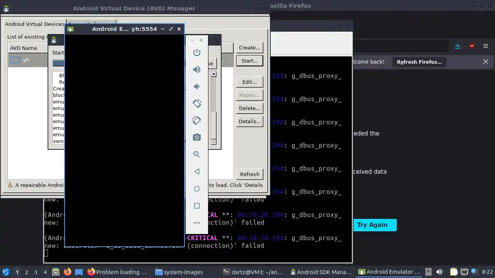Switch to workspace 3
The image size is (495, 278).
pyautogui.click(x=36, y=272)
